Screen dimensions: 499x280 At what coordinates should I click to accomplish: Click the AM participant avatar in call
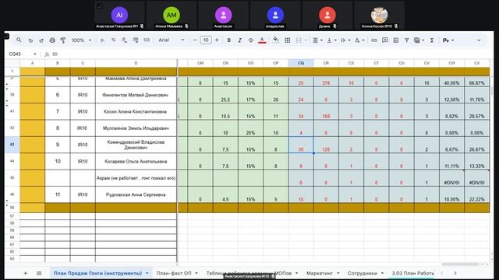[x=172, y=15]
